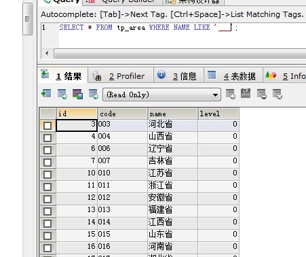The height and width of the screenshot is (257, 306).
Task: Click the editor's horizontal scrollbar thumb
Action: point(180,54)
